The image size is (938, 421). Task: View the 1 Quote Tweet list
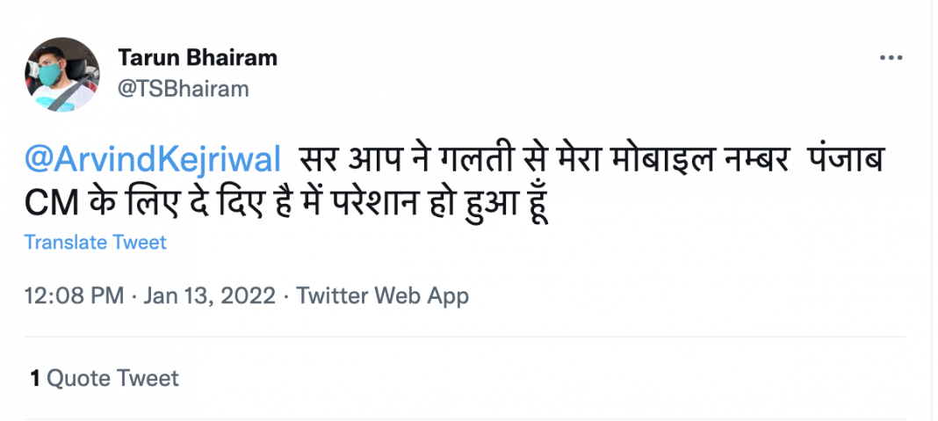click(x=105, y=379)
